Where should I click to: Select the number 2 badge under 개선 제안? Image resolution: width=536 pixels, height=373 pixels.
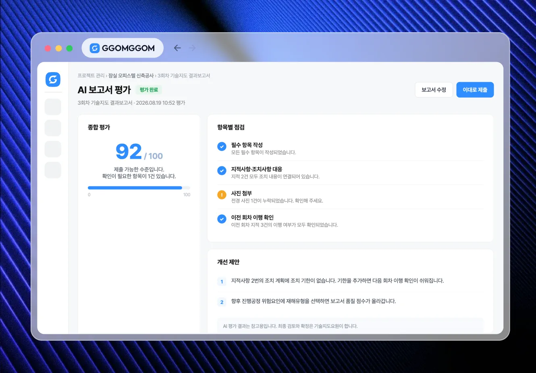[x=222, y=302]
